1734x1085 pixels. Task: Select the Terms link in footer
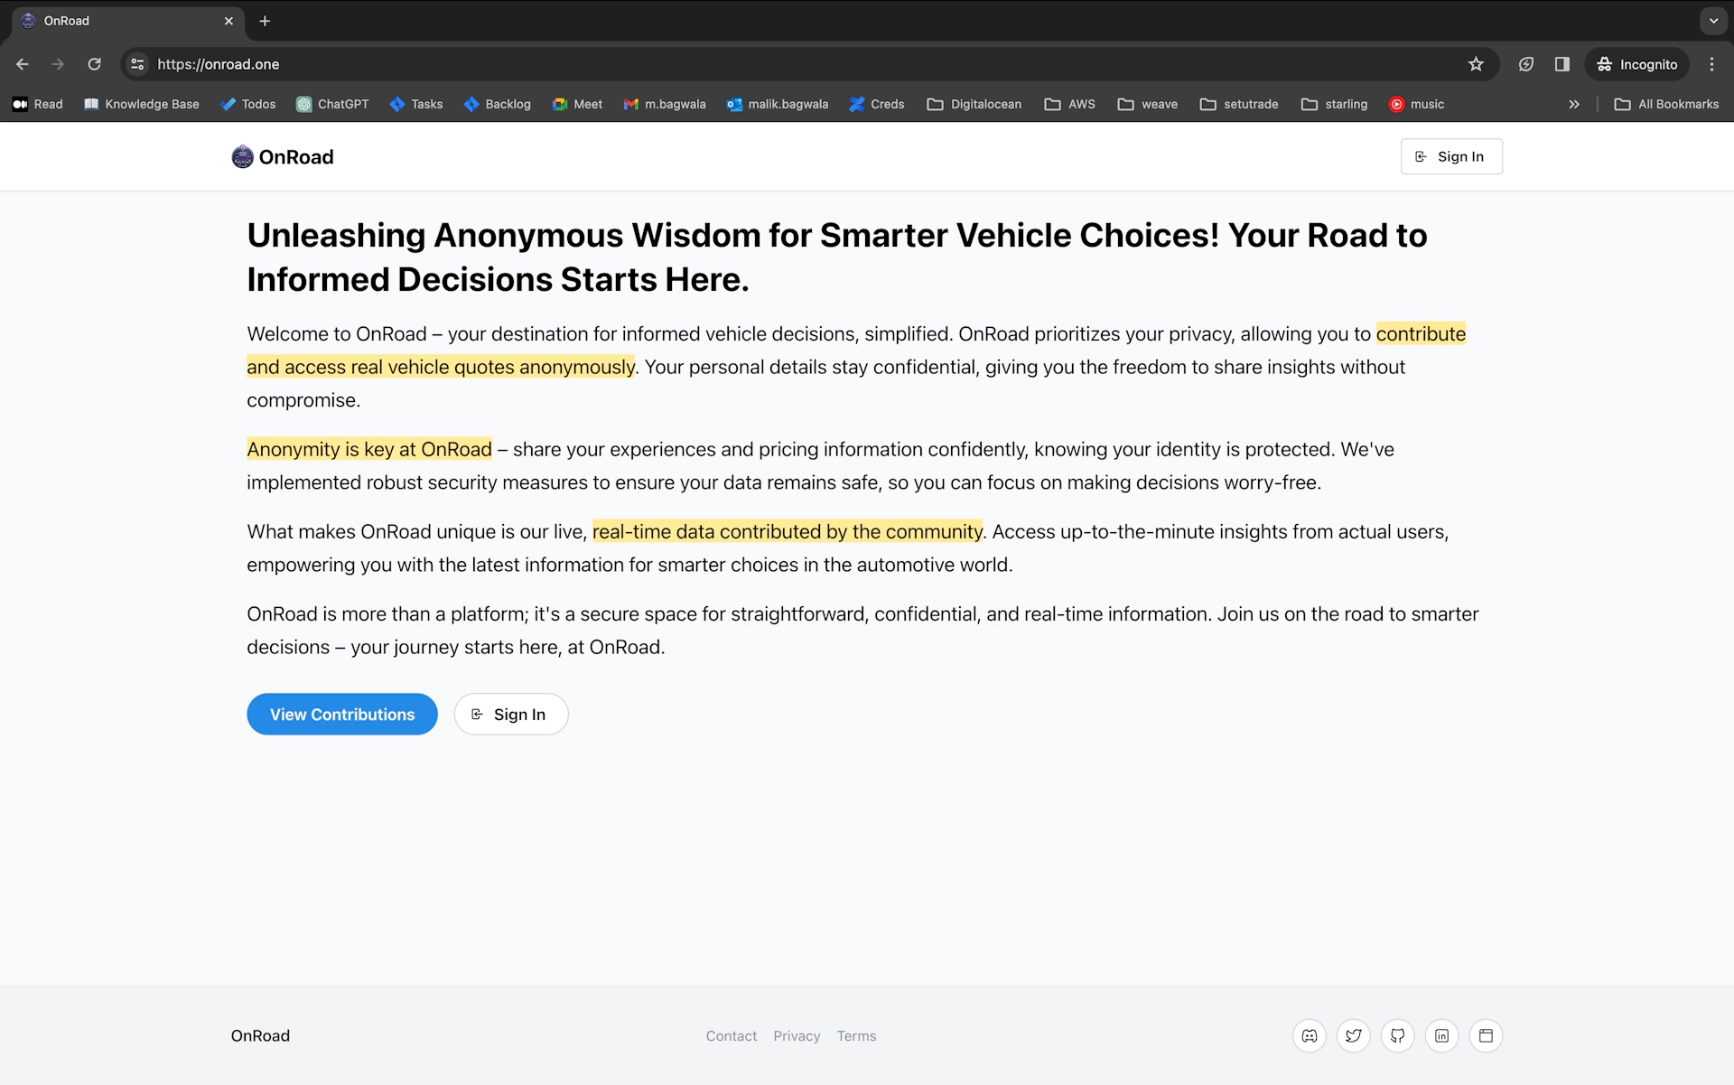856,1035
